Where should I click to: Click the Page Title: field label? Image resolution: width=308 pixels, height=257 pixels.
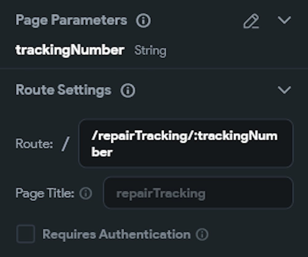click(45, 193)
